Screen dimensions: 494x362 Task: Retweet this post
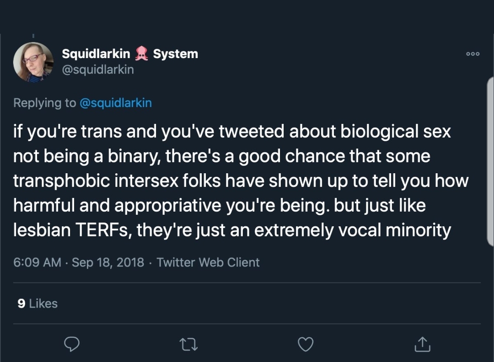[188, 344]
